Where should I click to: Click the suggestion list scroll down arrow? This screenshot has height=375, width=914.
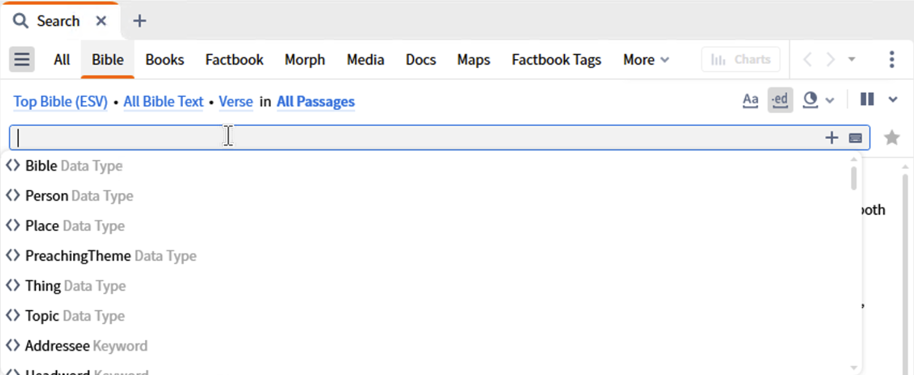(x=854, y=368)
